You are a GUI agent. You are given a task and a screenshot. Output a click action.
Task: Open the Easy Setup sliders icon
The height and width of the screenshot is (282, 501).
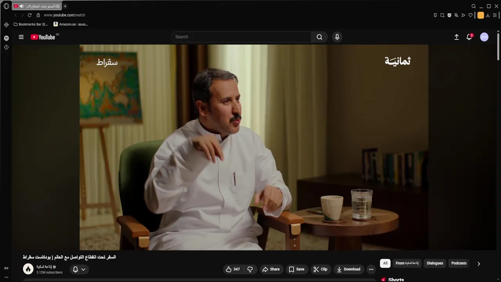click(495, 15)
